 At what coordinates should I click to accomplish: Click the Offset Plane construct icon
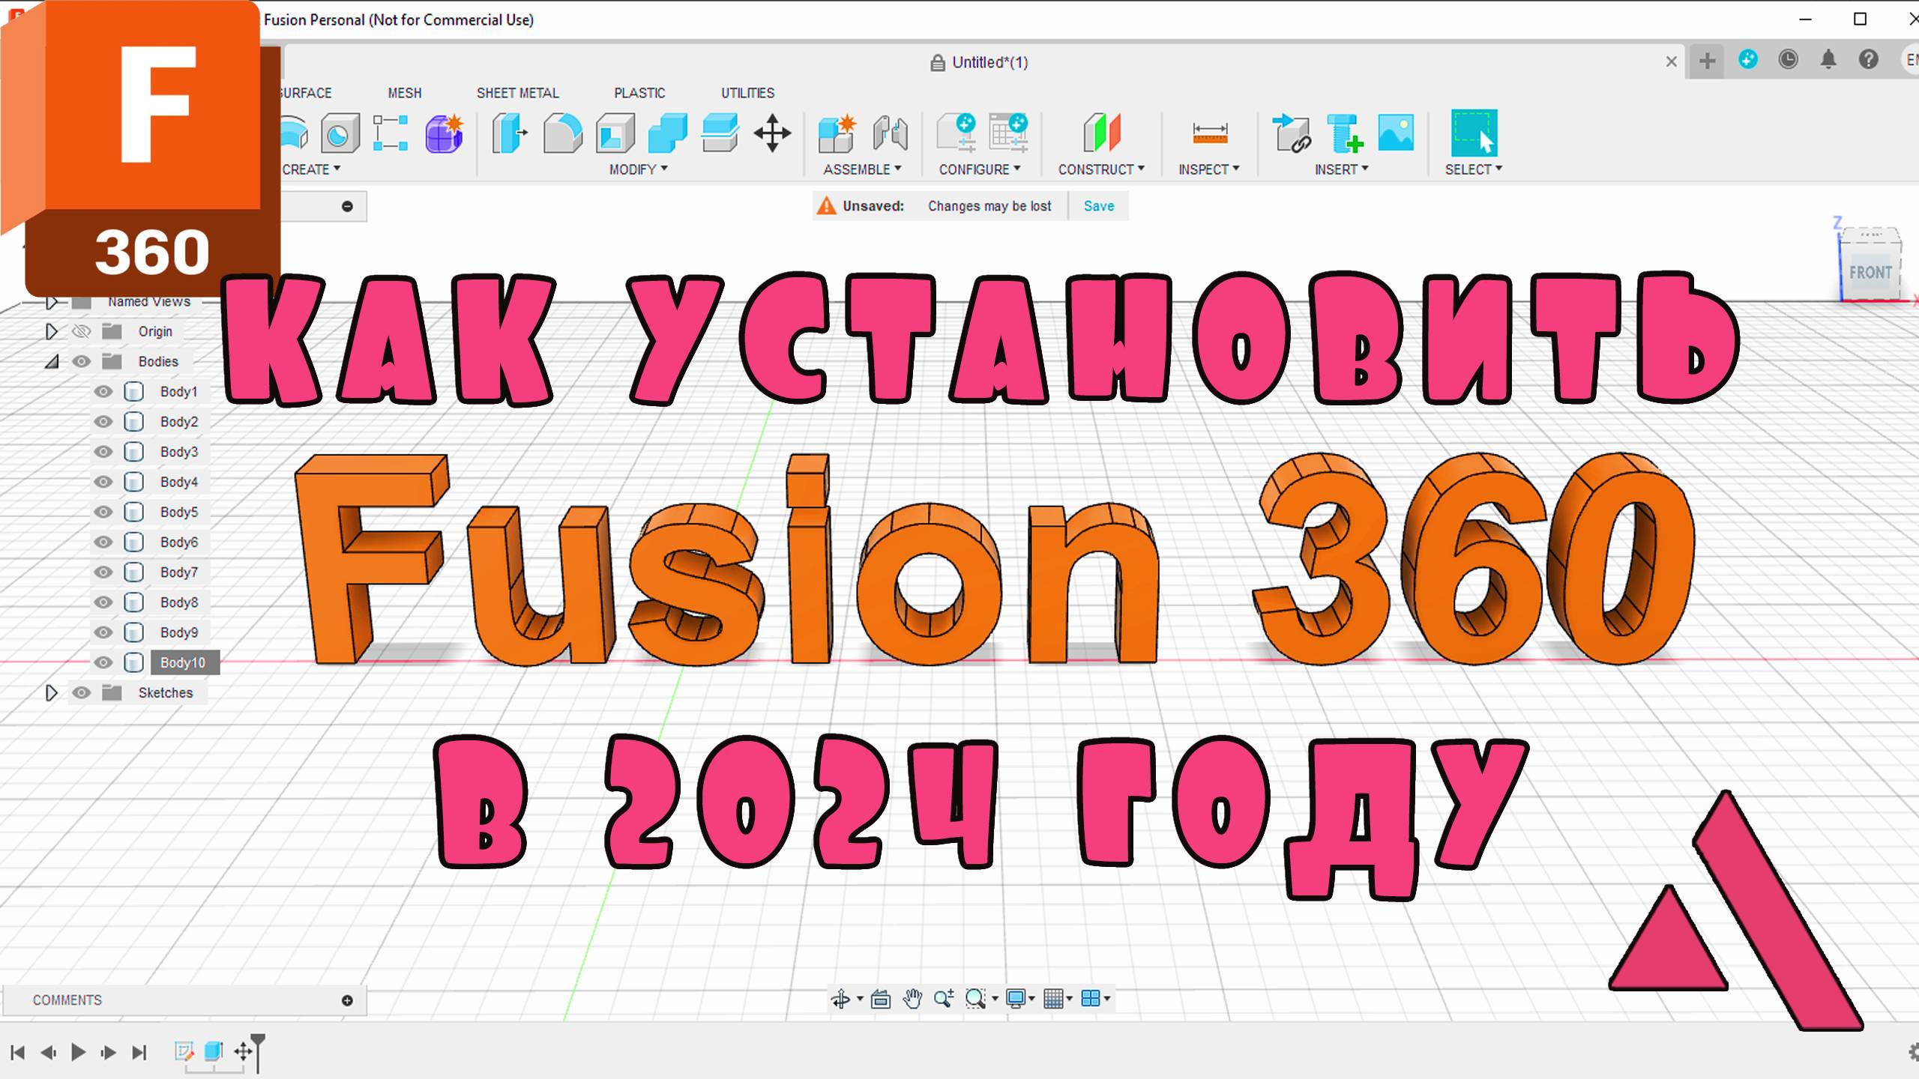click(x=1101, y=133)
